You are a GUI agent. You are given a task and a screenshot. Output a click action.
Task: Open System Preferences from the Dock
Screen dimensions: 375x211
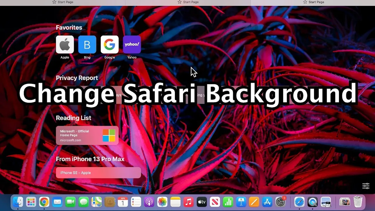280,202
